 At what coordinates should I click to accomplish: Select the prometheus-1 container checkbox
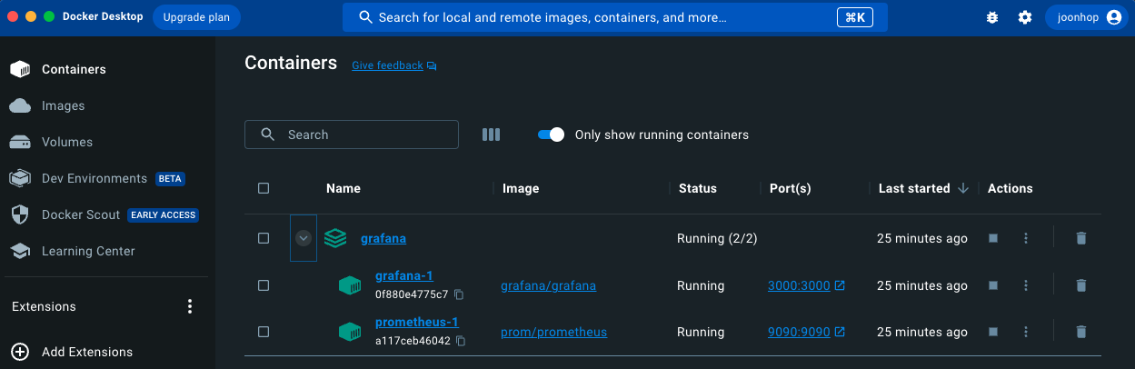tap(264, 332)
